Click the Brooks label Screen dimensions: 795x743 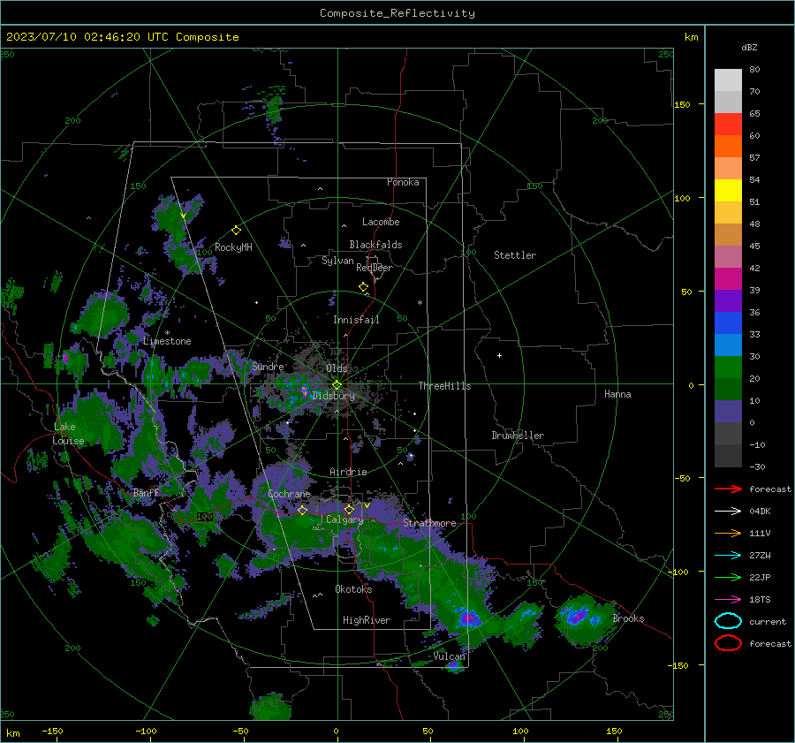point(628,618)
